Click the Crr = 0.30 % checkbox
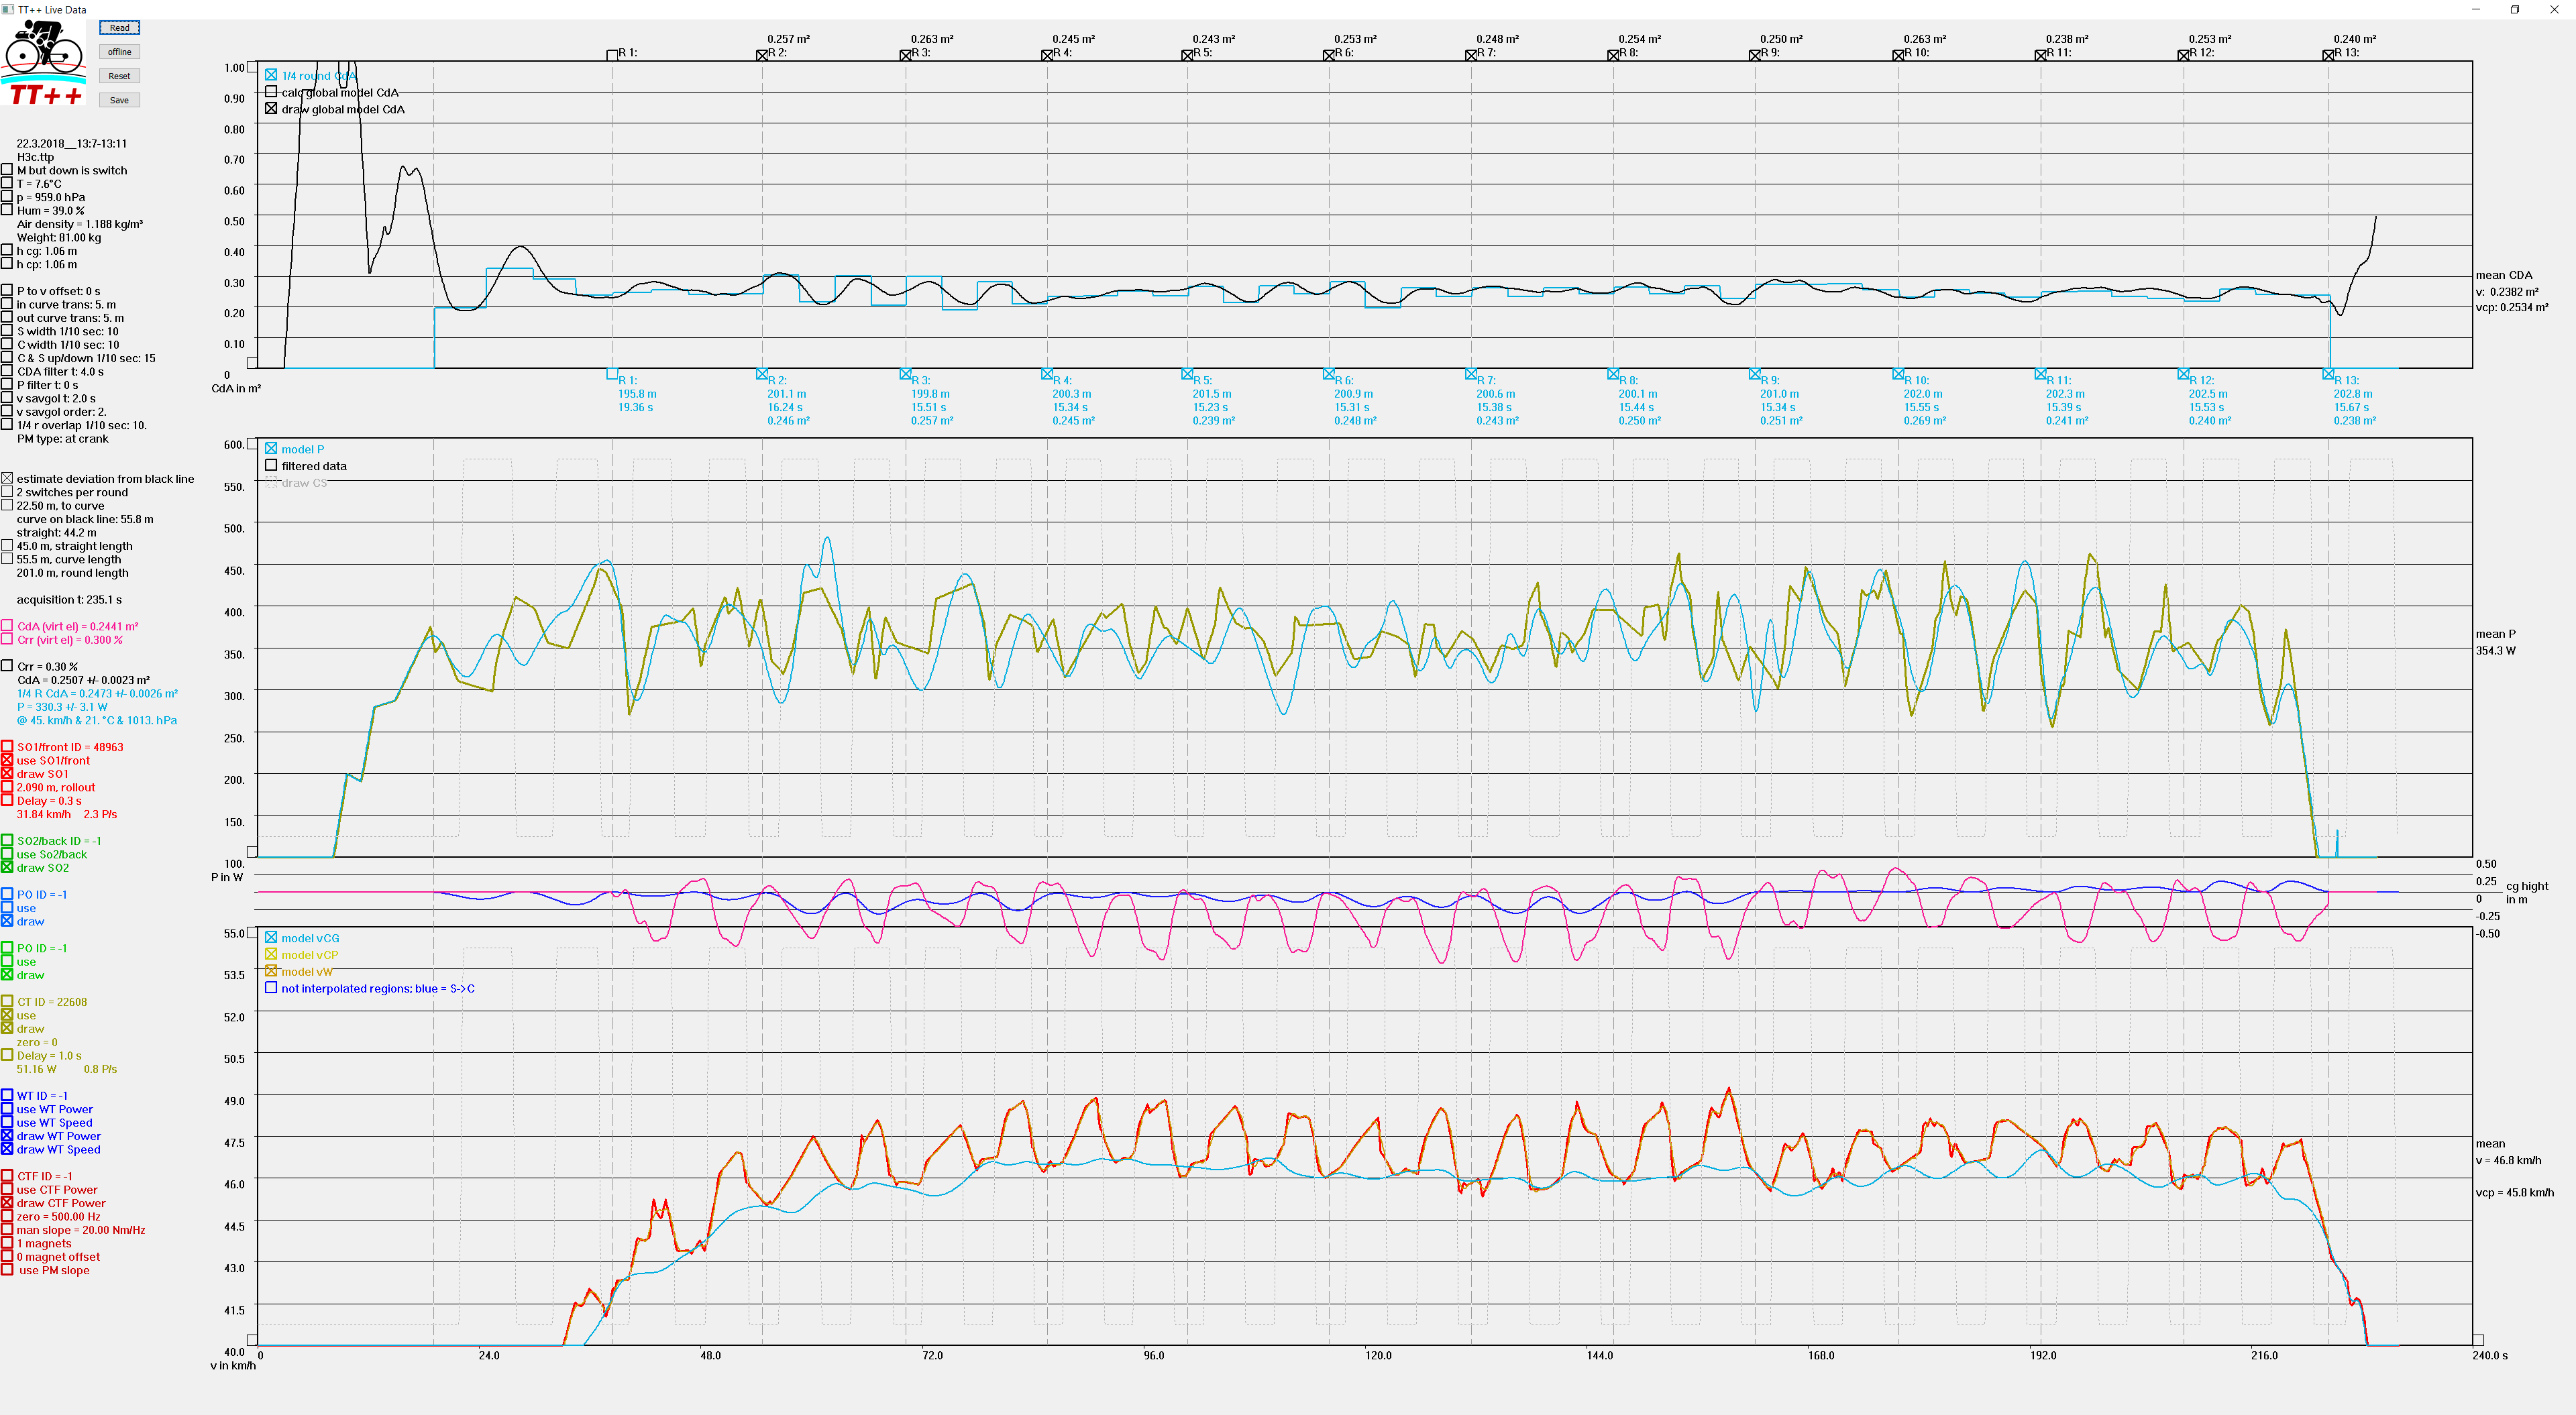Screen dimensions: 2576x1415 tap(7, 666)
